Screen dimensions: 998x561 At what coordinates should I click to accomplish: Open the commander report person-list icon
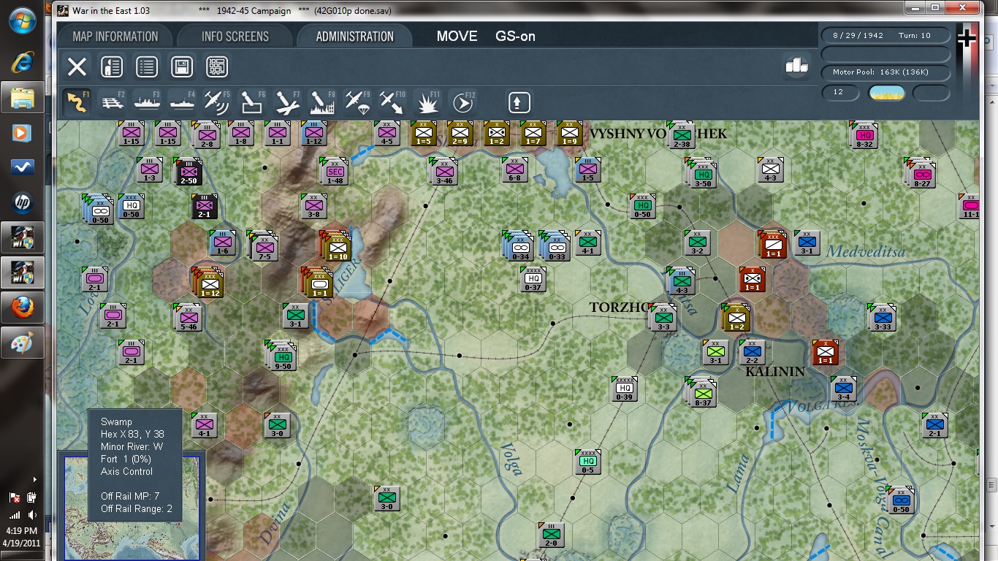click(111, 67)
